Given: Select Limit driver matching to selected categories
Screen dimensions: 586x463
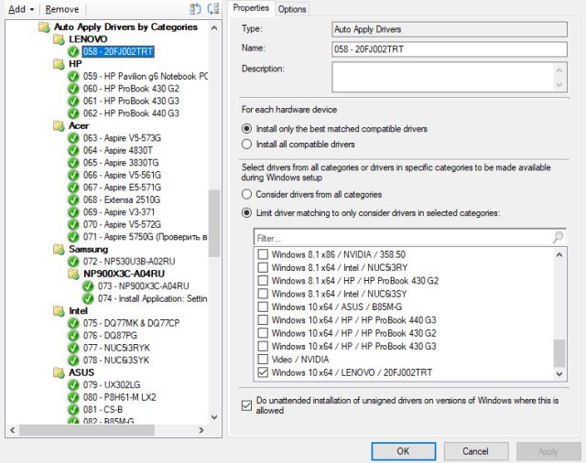Looking at the screenshot, I should click(246, 213).
